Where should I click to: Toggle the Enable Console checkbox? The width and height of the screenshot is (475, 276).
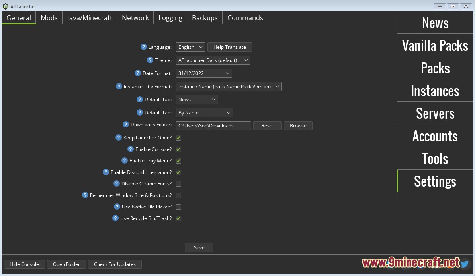178,149
